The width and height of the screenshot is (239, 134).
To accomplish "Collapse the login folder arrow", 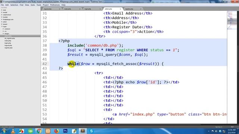I will pos(2,26).
